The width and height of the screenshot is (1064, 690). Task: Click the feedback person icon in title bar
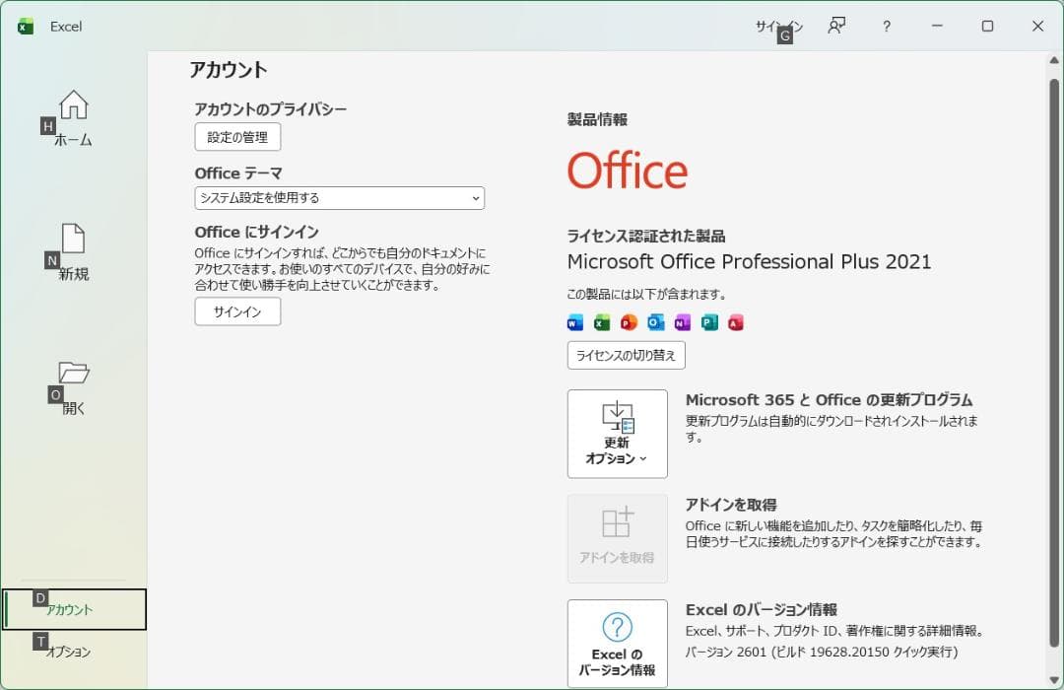coord(836,27)
